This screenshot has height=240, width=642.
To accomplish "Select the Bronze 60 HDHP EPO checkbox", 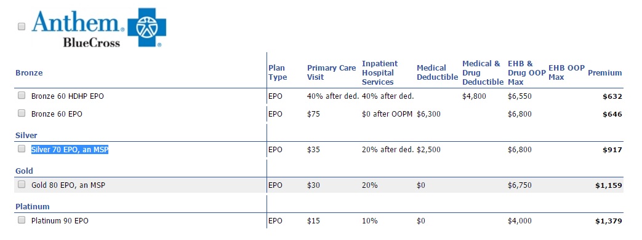I will 22,96.
